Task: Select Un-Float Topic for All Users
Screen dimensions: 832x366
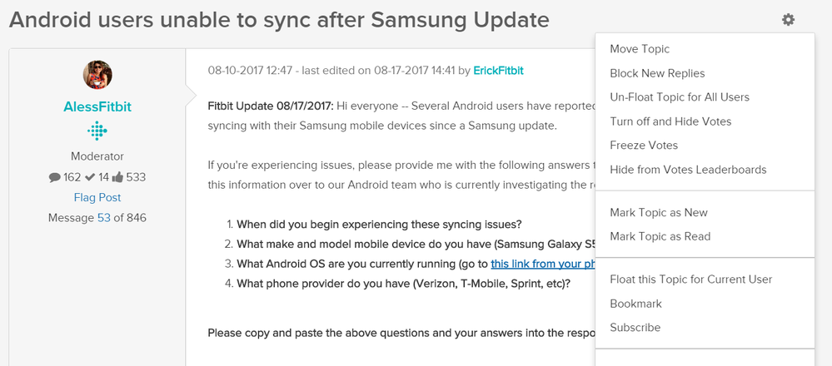Action: point(680,97)
